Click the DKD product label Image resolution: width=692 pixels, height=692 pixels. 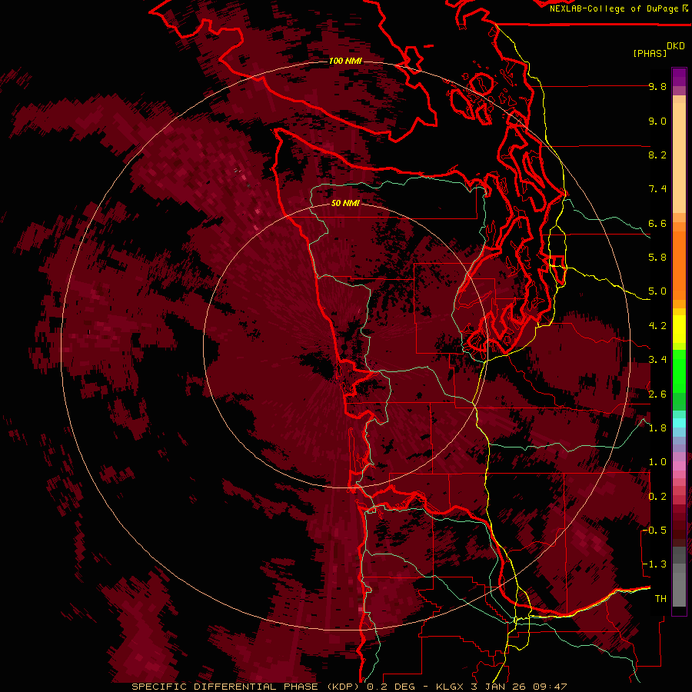pos(676,46)
